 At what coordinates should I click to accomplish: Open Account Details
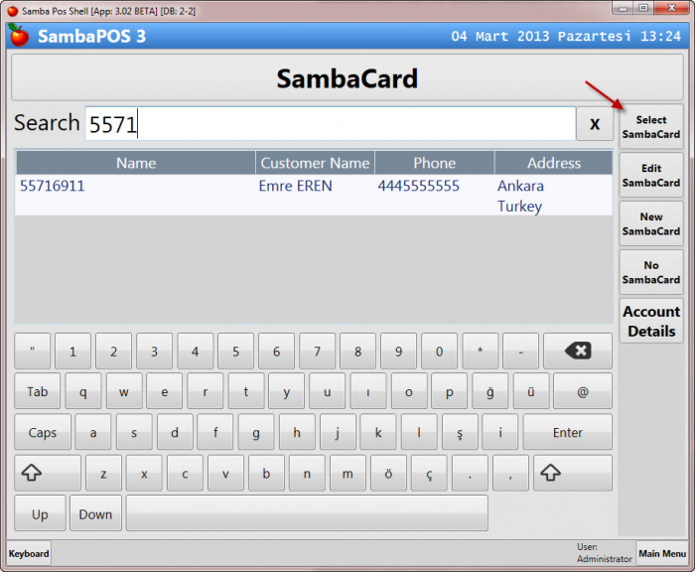click(650, 322)
